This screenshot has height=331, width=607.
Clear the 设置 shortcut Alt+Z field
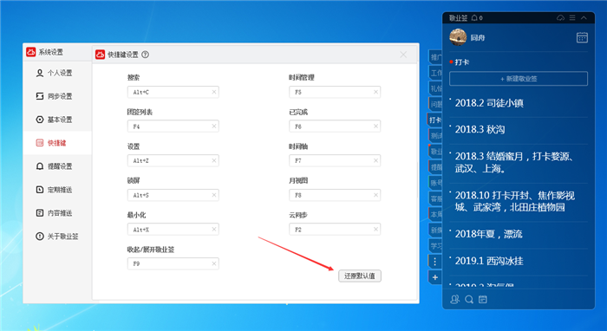click(213, 160)
